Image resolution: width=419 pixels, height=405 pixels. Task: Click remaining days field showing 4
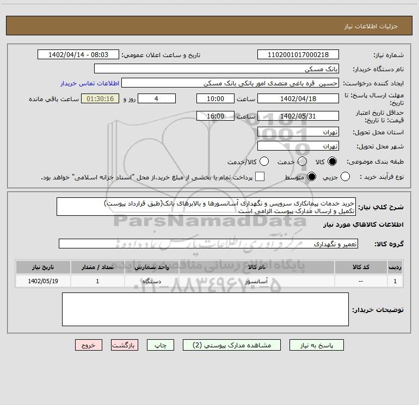click(157, 99)
